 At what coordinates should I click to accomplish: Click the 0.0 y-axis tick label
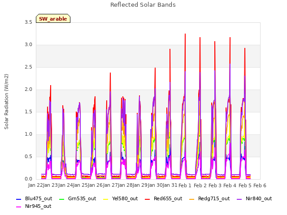pyautogui.click(x=28, y=179)
